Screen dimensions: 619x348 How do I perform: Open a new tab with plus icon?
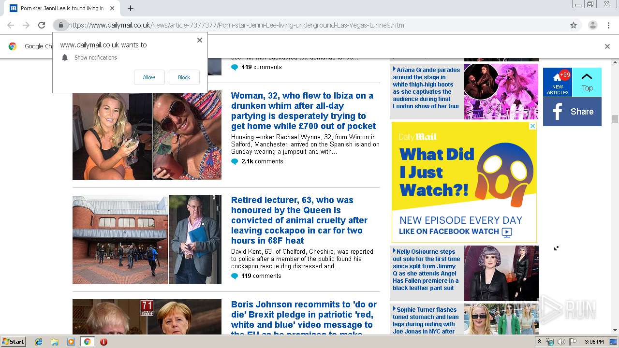click(131, 8)
